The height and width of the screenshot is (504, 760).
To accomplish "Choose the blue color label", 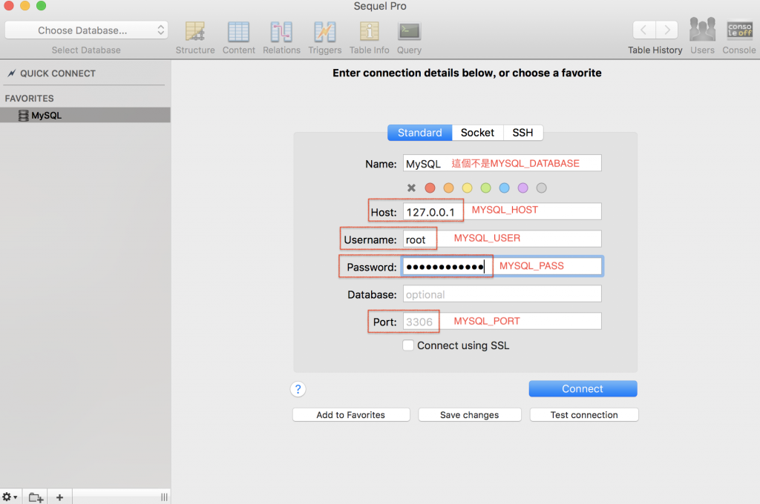I will (505, 188).
